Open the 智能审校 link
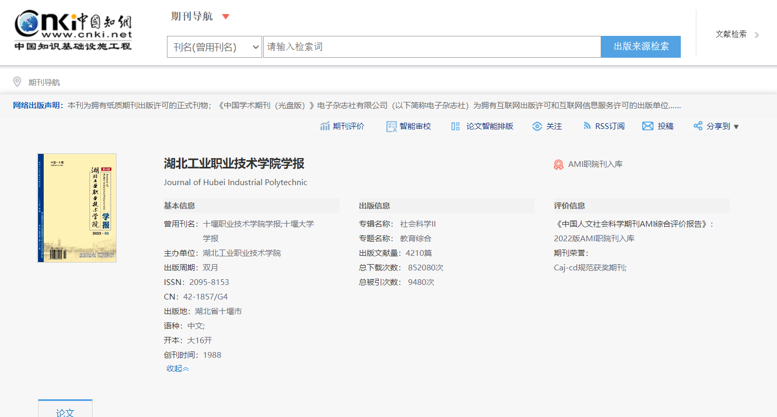Viewport: 777px width, 417px height. [416, 126]
